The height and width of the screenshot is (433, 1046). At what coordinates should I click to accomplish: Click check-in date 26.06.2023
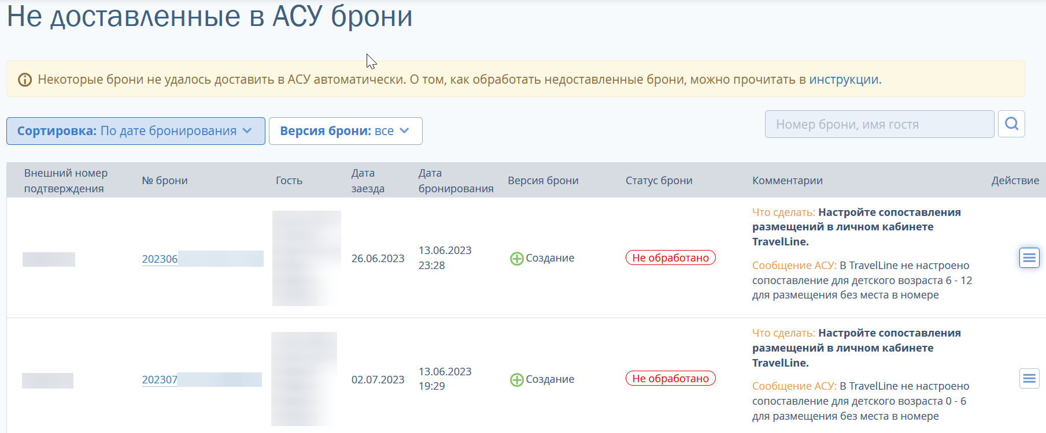(x=378, y=259)
